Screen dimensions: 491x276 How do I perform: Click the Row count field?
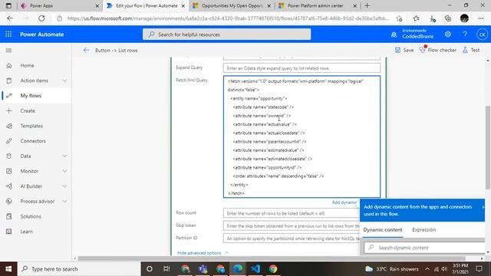click(x=292, y=213)
